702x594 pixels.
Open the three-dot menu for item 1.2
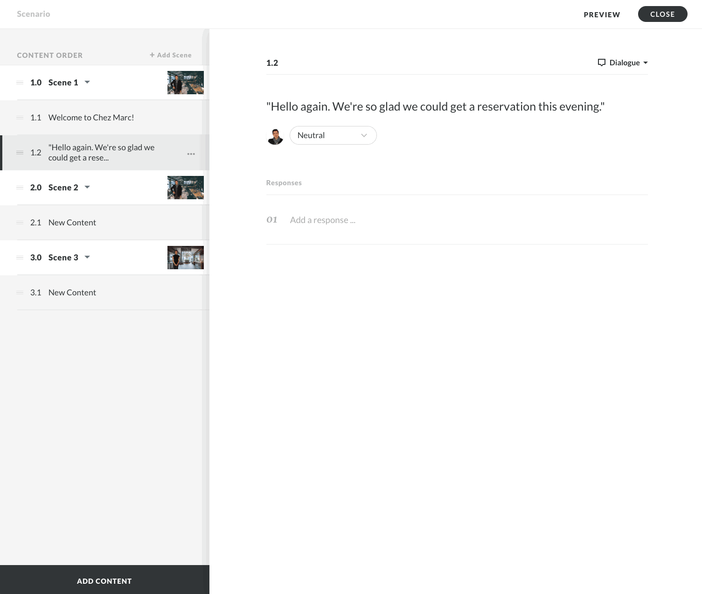pyautogui.click(x=191, y=154)
